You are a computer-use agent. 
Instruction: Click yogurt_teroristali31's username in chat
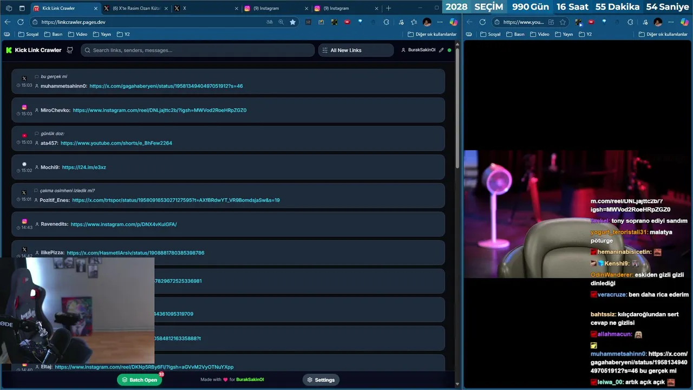coord(619,232)
